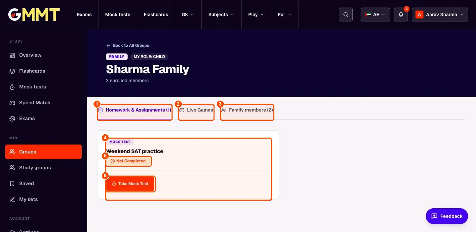Click the Mock tests timer icon
476x232 pixels.
[x=12, y=87]
